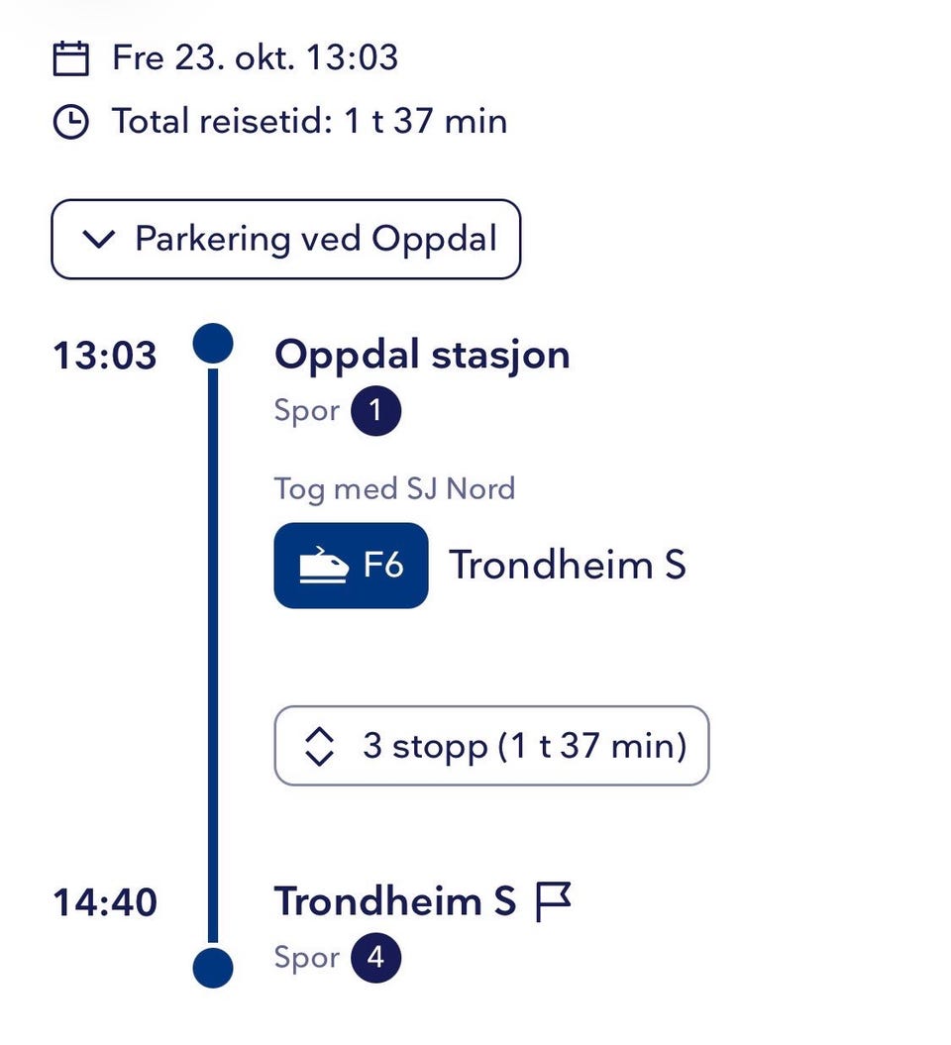Click the track 1 badge under Oppdal stasjon
The width and height of the screenshot is (951, 1045).
click(x=376, y=410)
